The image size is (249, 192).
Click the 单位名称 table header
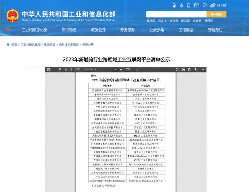coord(107,86)
